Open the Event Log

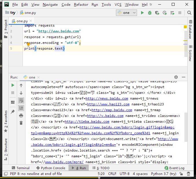[175, 168]
